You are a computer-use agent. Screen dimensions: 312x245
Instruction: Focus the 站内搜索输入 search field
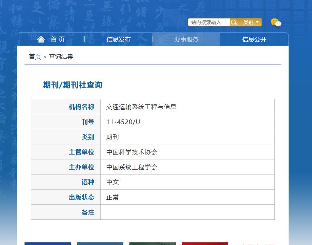click(x=209, y=22)
